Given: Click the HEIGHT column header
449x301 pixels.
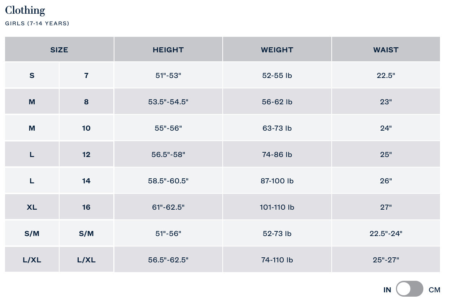Looking at the screenshot, I should click(x=168, y=50).
